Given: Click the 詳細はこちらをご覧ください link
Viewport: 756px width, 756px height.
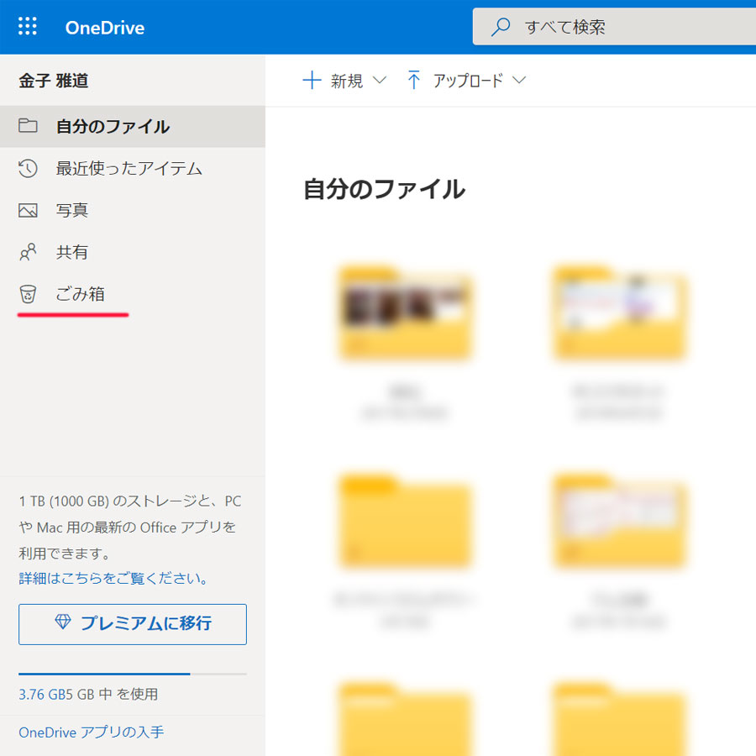Looking at the screenshot, I should (x=113, y=578).
